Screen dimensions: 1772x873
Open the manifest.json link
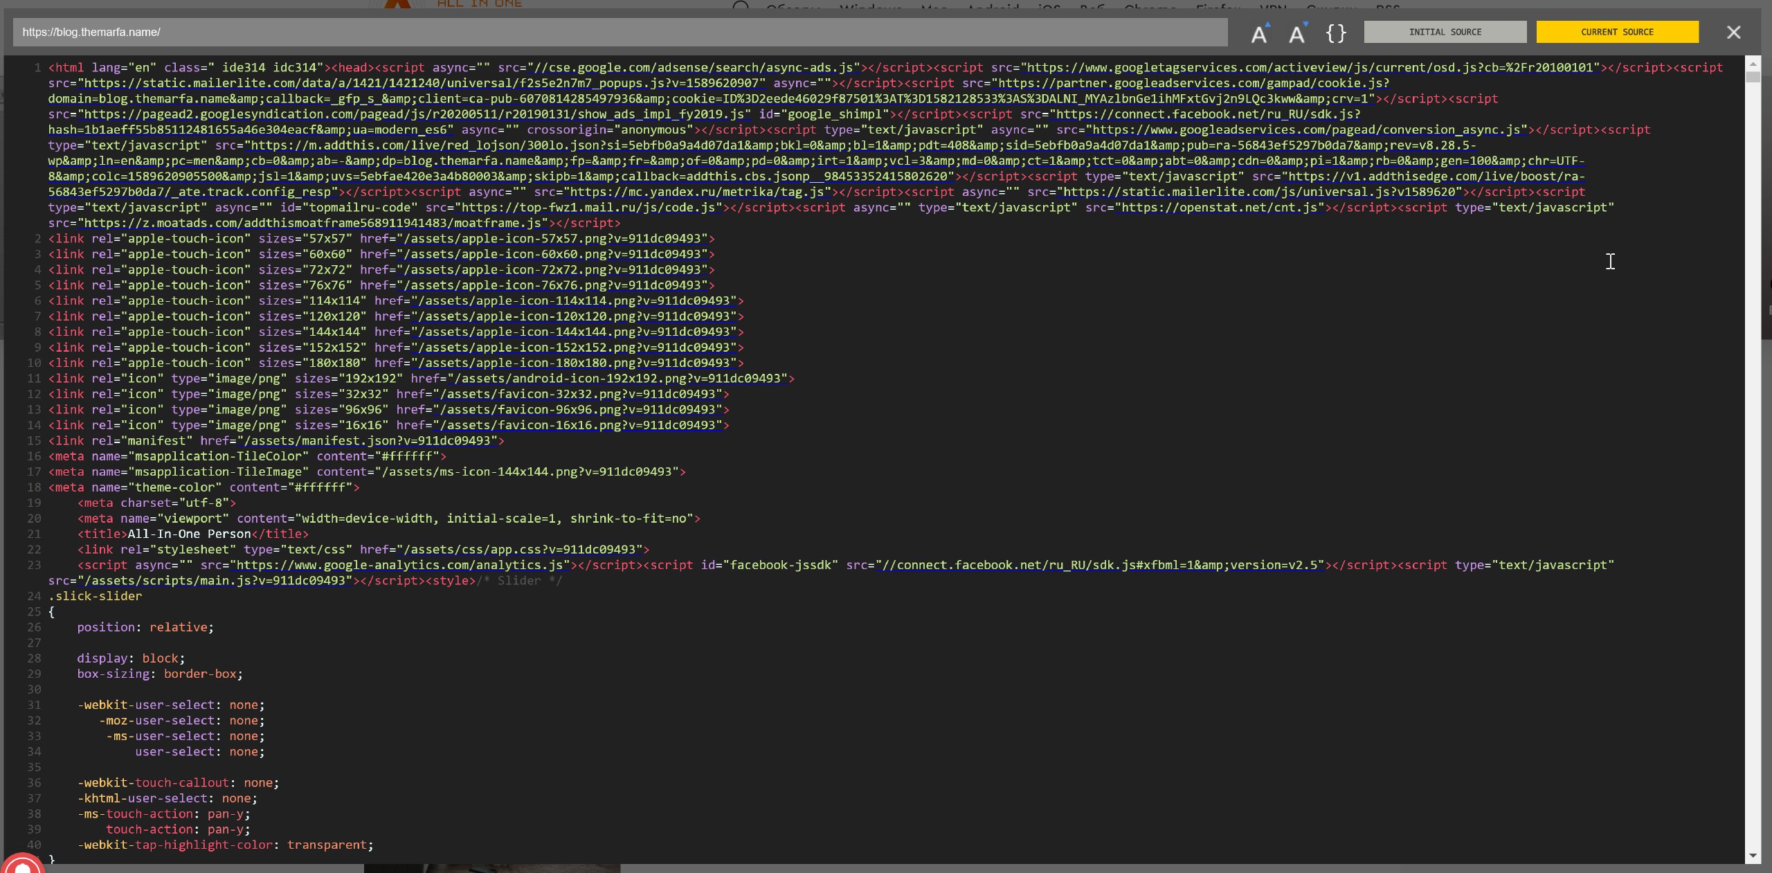coord(367,441)
